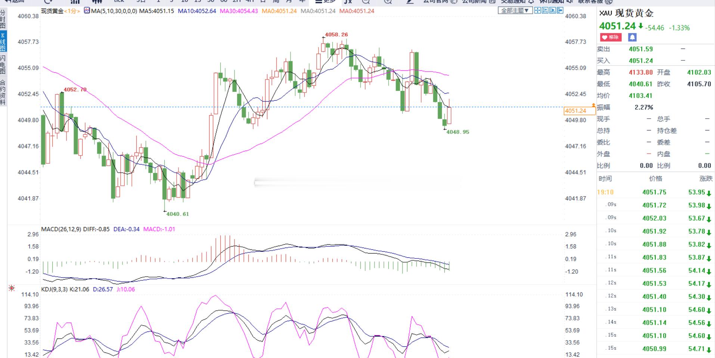Click the 时间 column header
Viewport: 715px width, 358px height.
pos(605,179)
